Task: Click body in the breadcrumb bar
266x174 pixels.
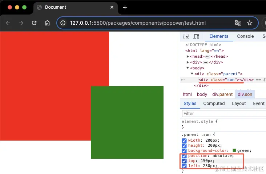Action: [x=202, y=94]
